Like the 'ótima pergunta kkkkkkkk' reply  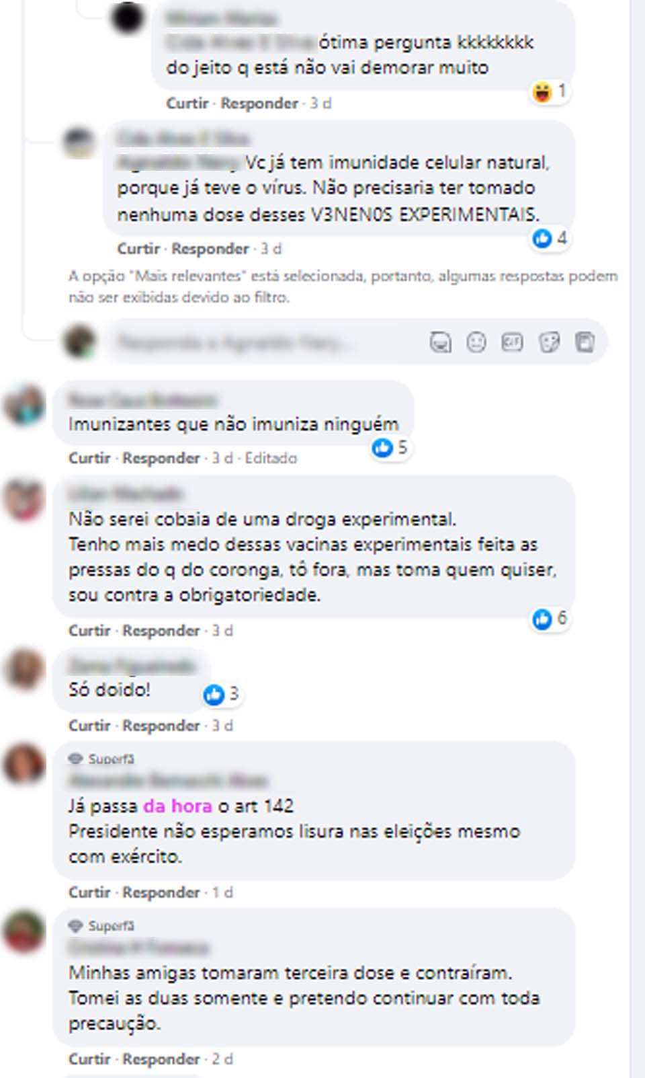(187, 104)
